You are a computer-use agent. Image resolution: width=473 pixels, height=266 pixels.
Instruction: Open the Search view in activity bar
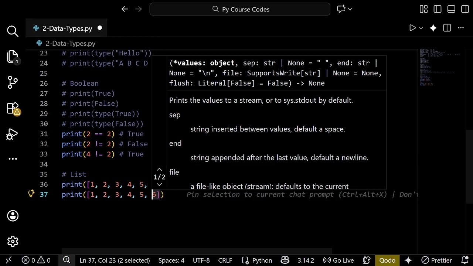13,31
